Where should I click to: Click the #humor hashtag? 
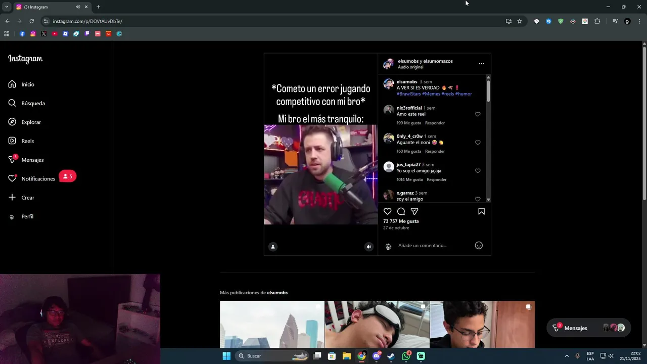[x=464, y=94]
